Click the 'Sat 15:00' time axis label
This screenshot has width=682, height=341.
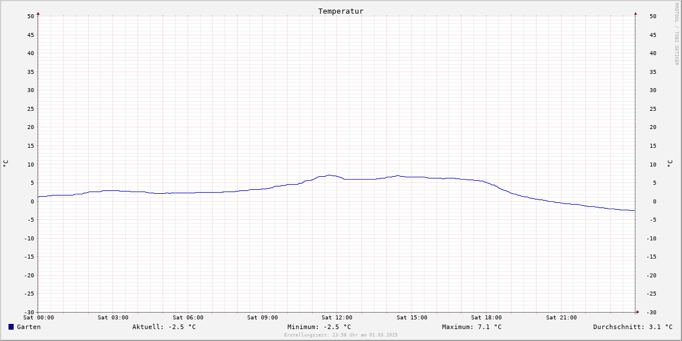point(412,318)
